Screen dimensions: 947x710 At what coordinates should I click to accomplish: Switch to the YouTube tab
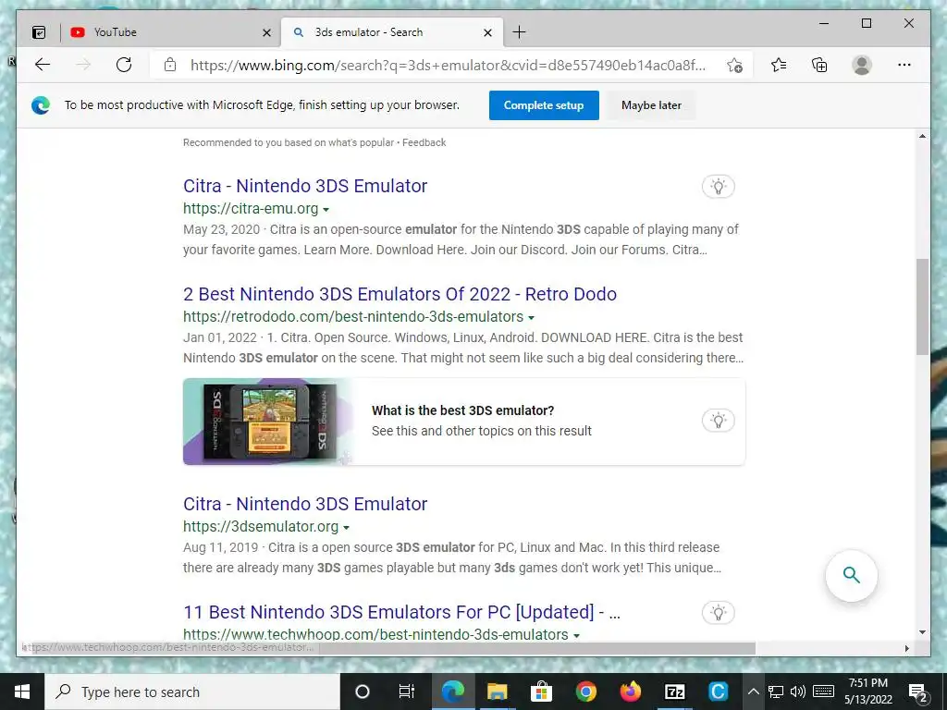coord(170,32)
